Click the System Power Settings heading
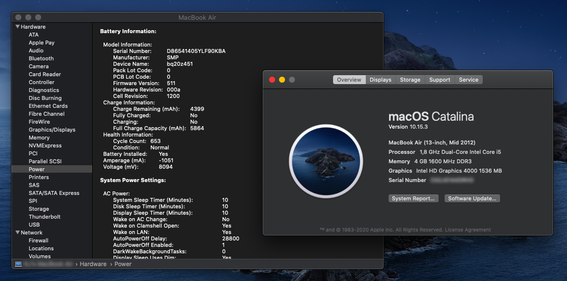567x281 pixels. click(x=133, y=180)
